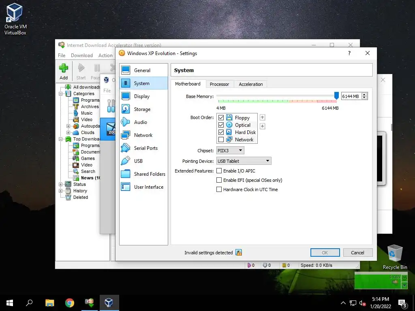Go to Audio settings
415x311 pixels.
coord(143,122)
